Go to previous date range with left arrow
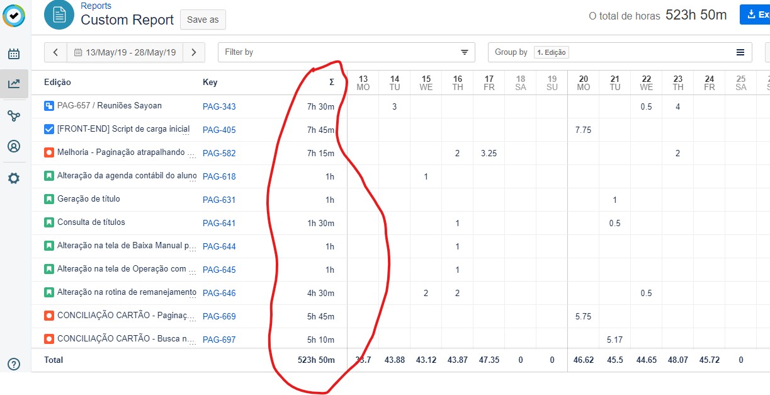The width and height of the screenshot is (770, 395). 56,52
